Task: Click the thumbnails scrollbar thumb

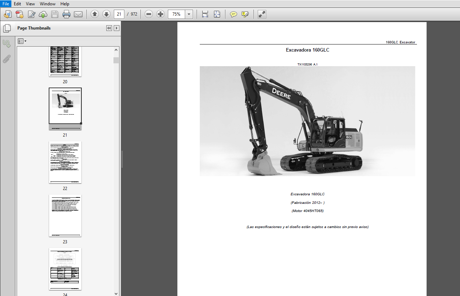Action: [116, 60]
